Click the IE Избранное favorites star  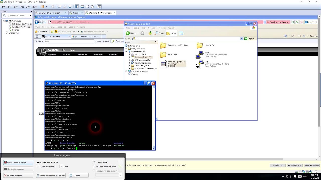[36, 31]
